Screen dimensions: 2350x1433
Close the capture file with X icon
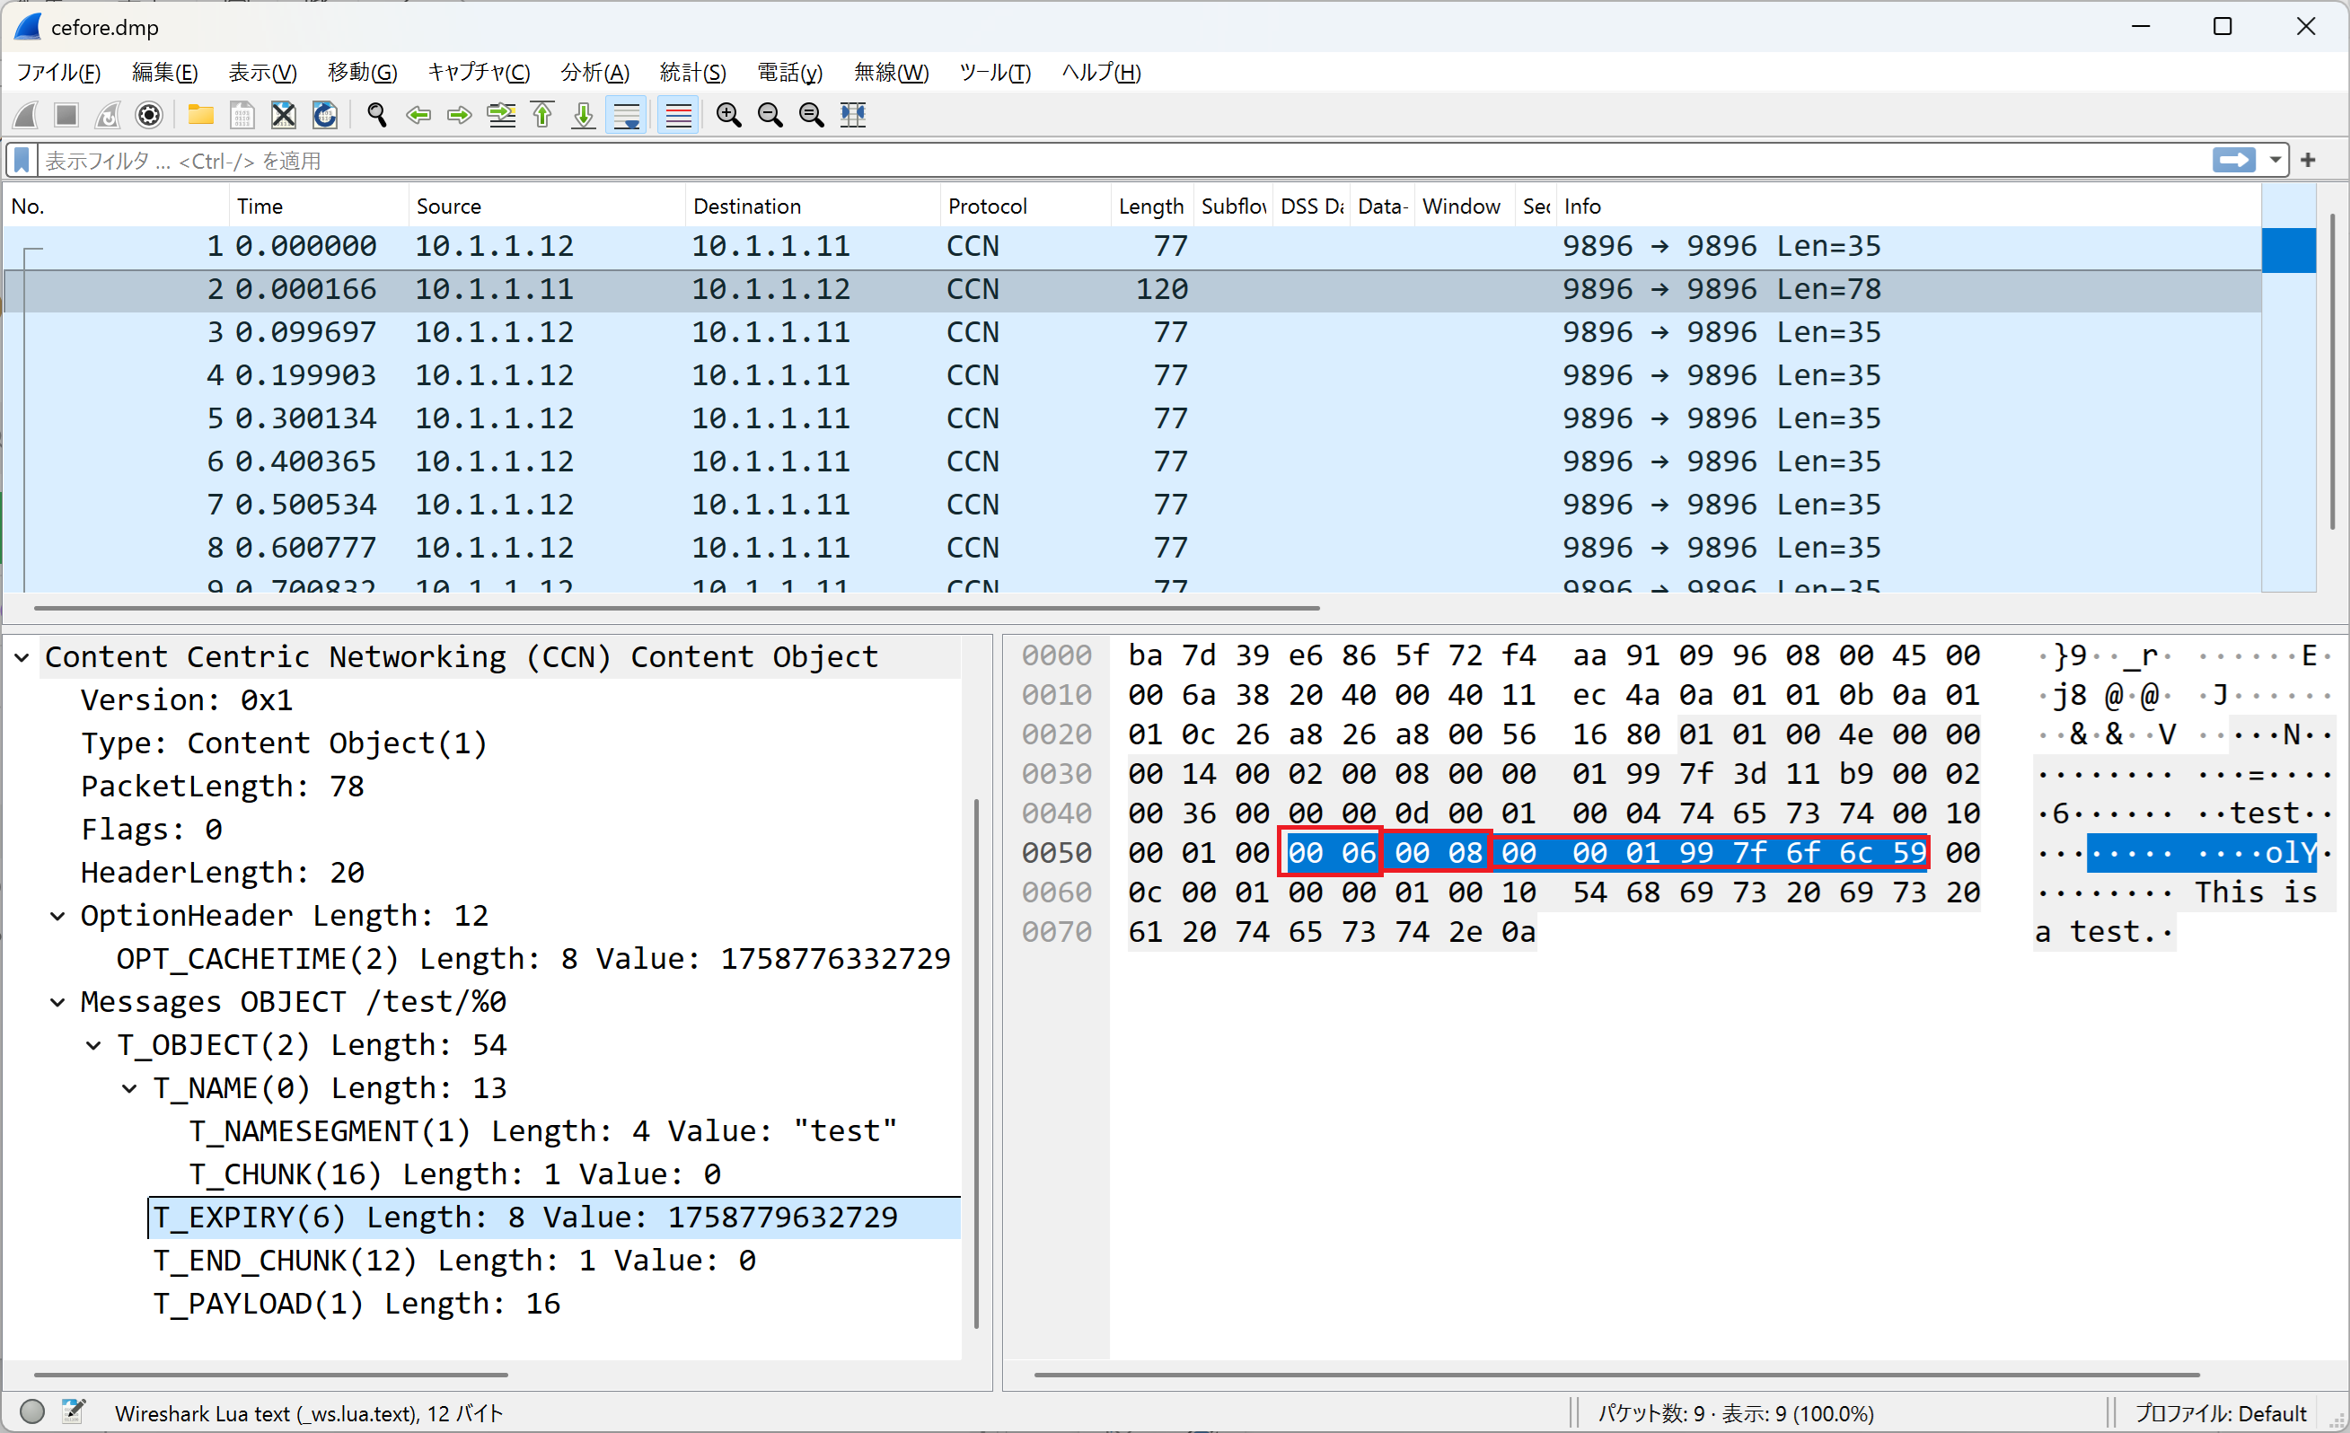283,115
